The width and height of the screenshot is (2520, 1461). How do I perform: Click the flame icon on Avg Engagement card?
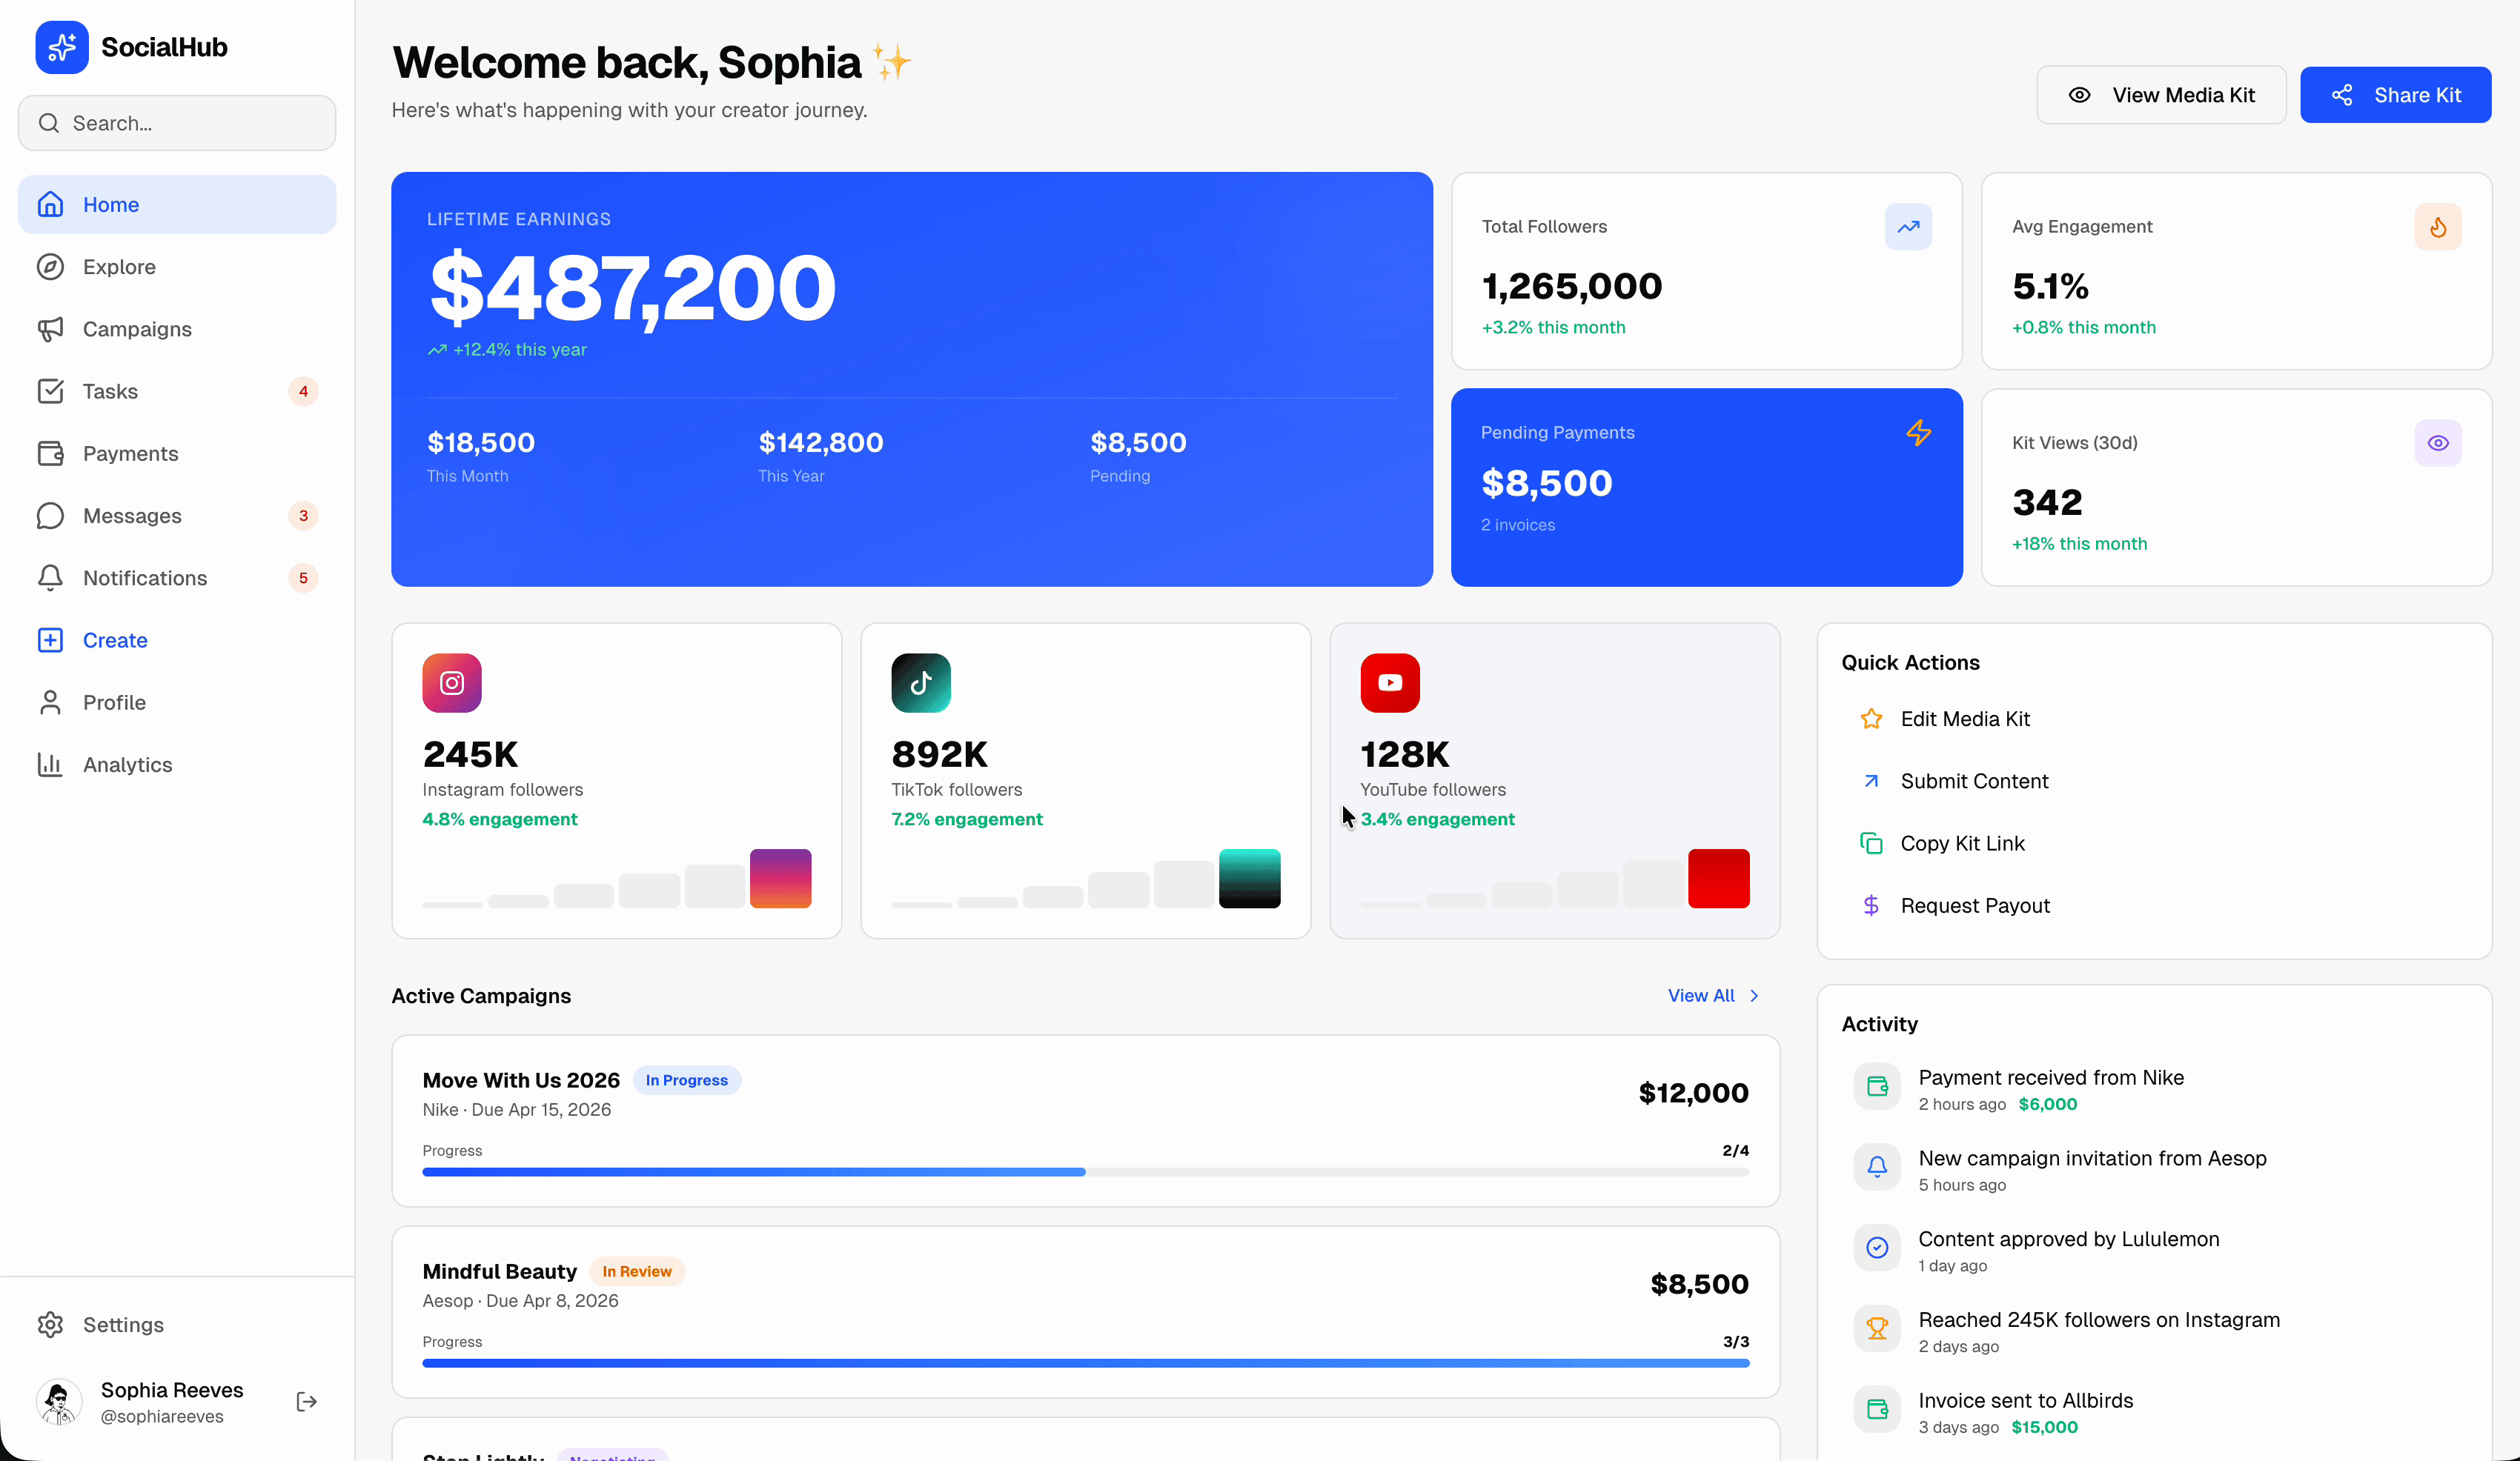click(x=2438, y=227)
